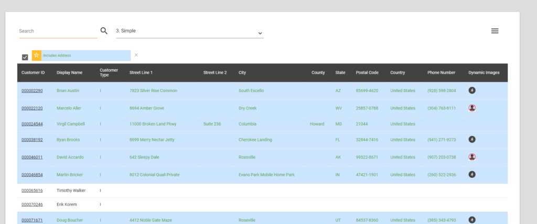Open the '3. Simple' dropdown
This screenshot has height=224, width=537.
click(x=190, y=32)
